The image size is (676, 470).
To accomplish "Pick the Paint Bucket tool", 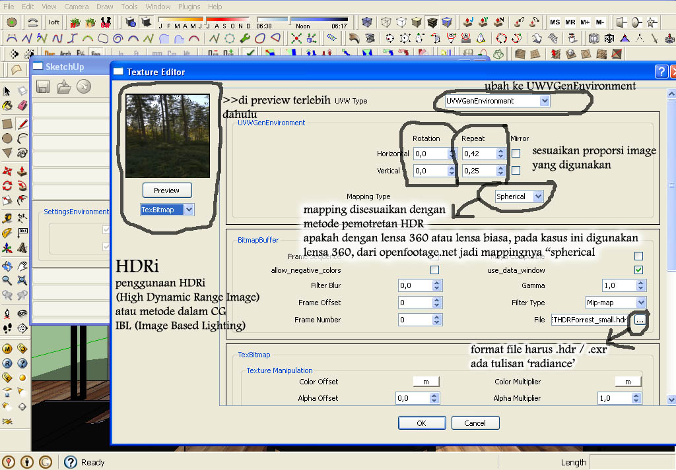I will (7, 106).
